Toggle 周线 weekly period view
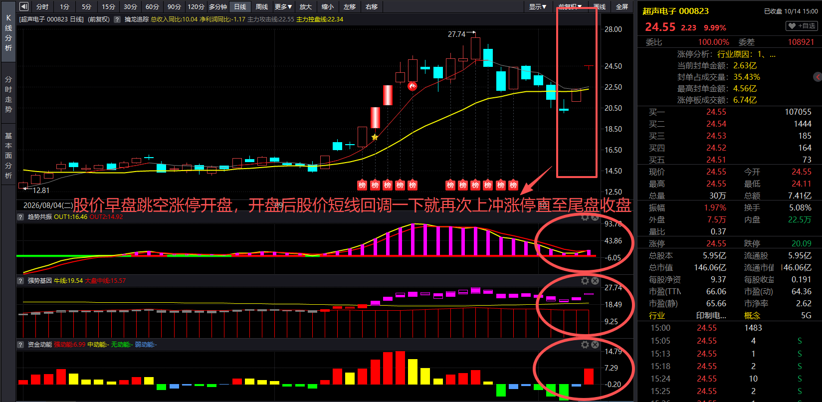The width and height of the screenshot is (822, 402). 262,6
